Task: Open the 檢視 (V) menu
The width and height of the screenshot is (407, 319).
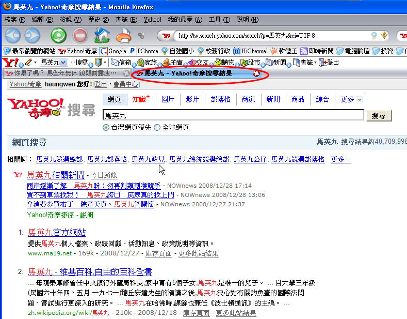Action: pos(70,20)
